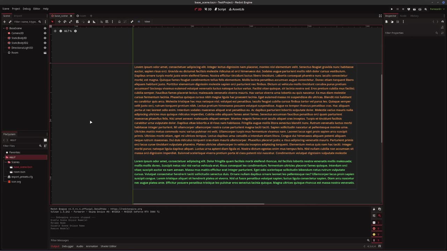Select the Room node in scene tree
The width and height of the screenshot is (447, 251).
[x=15, y=53]
